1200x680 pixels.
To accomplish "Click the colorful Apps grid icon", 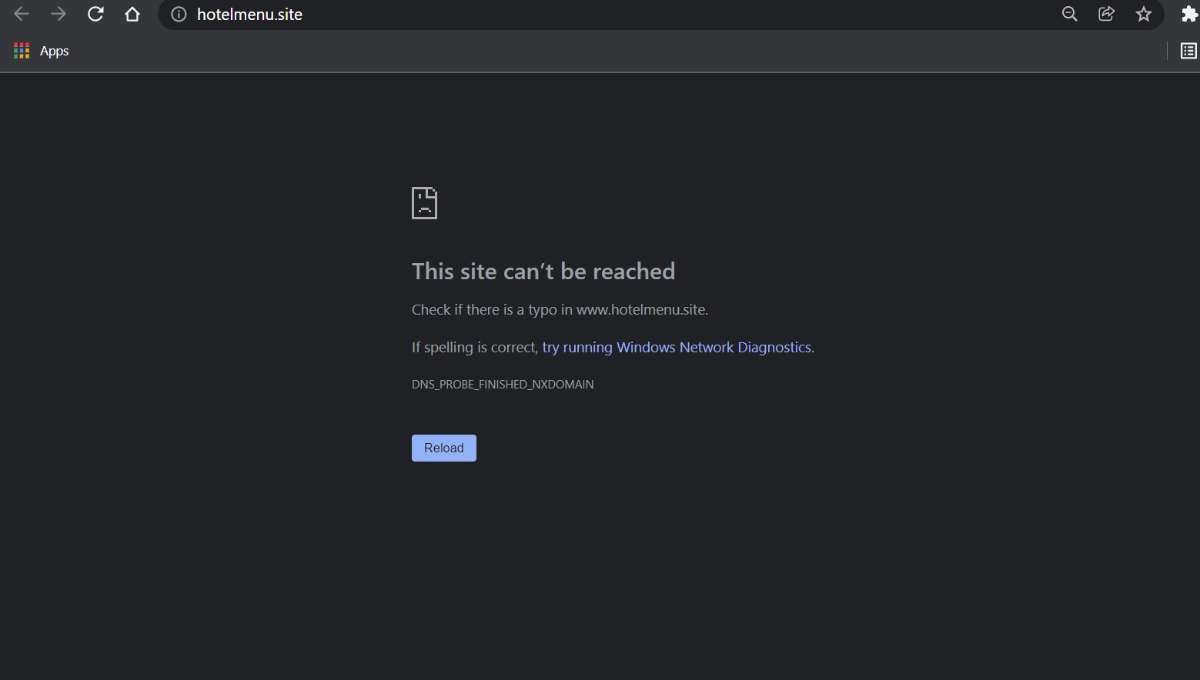I will point(22,51).
